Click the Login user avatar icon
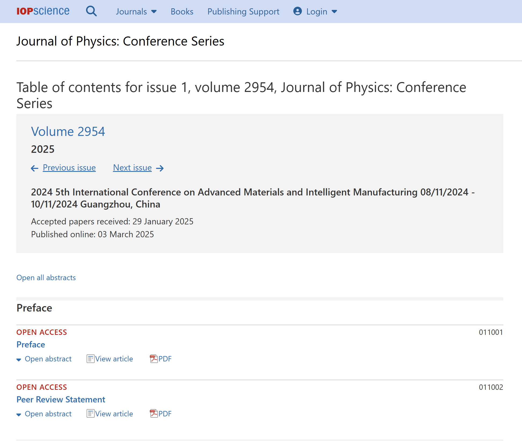This screenshot has height=441, width=522. tap(297, 11)
